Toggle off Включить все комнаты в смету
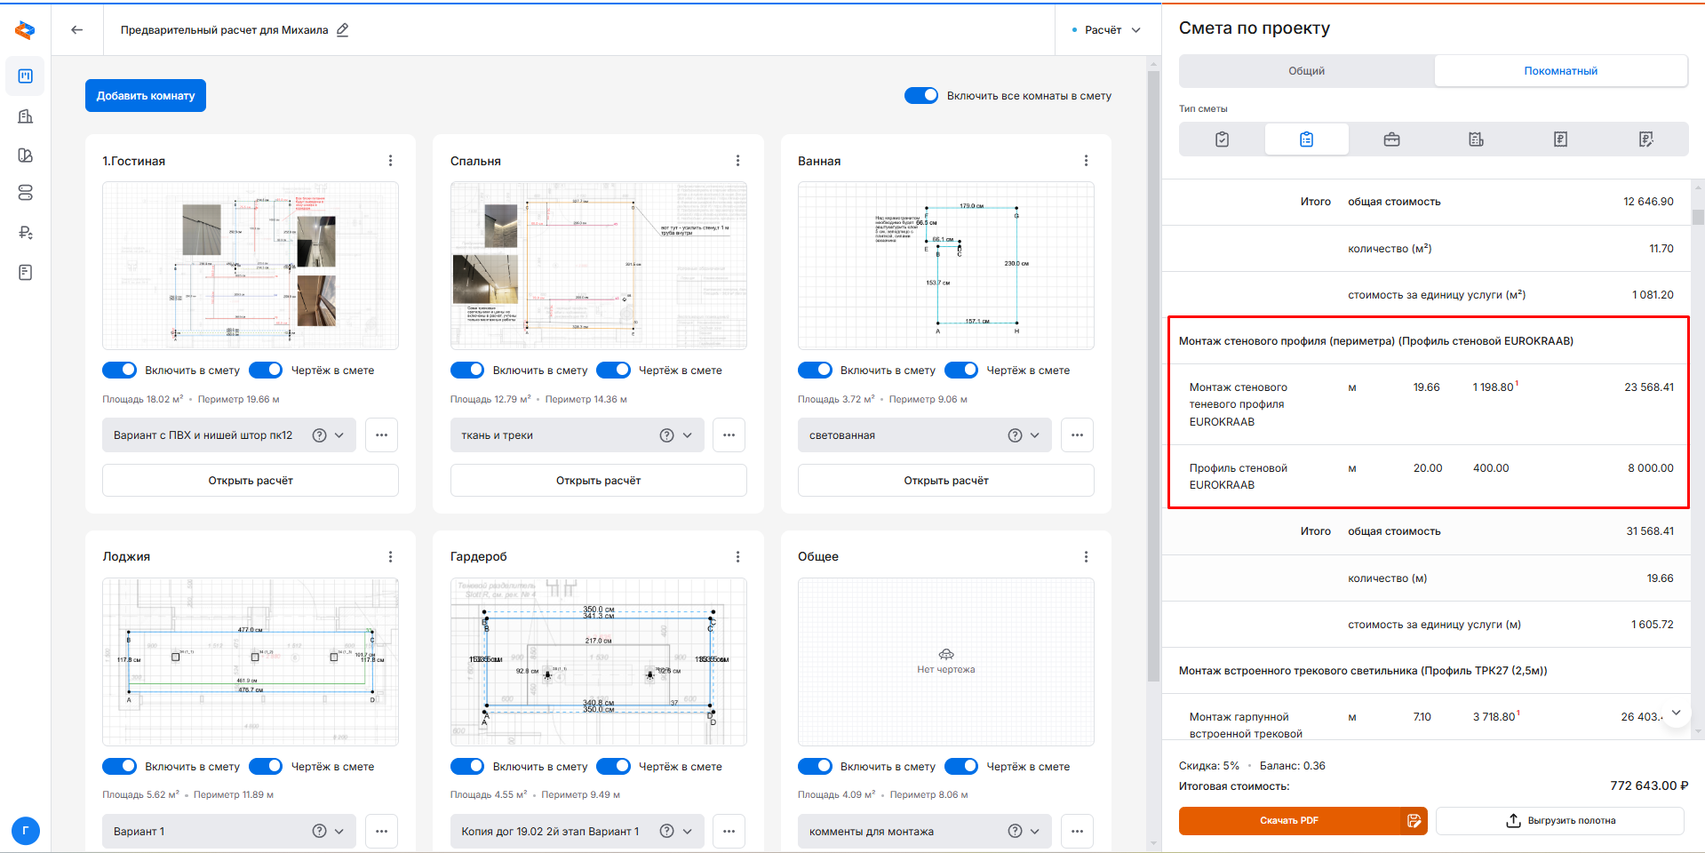This screenshot has width=1705, height=853. pos(921,96)
